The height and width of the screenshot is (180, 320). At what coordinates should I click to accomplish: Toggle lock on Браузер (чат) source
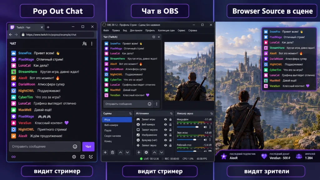[x=170, y=140]
